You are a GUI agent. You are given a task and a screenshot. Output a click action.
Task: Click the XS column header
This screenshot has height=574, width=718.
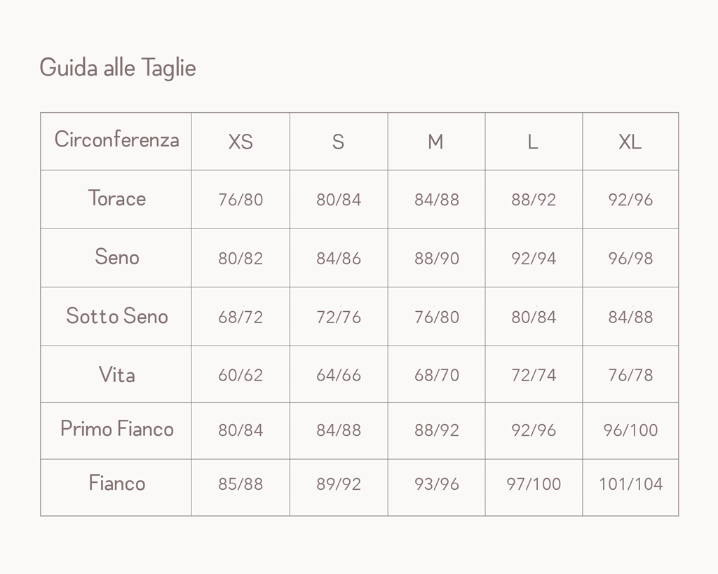(x=241, y=142)
